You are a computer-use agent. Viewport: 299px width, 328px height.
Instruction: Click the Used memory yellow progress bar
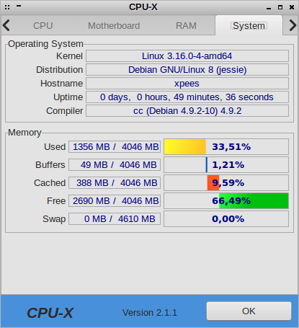[185, 146]
